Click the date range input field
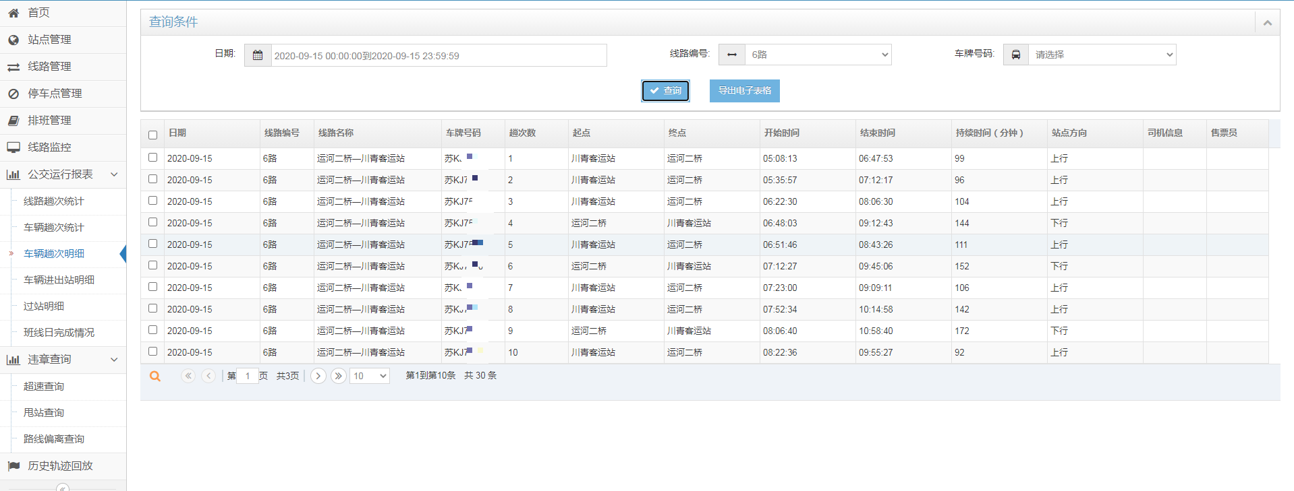This screenshot has width=1294, height=491. pyautogui.click(x=439, y=55)
